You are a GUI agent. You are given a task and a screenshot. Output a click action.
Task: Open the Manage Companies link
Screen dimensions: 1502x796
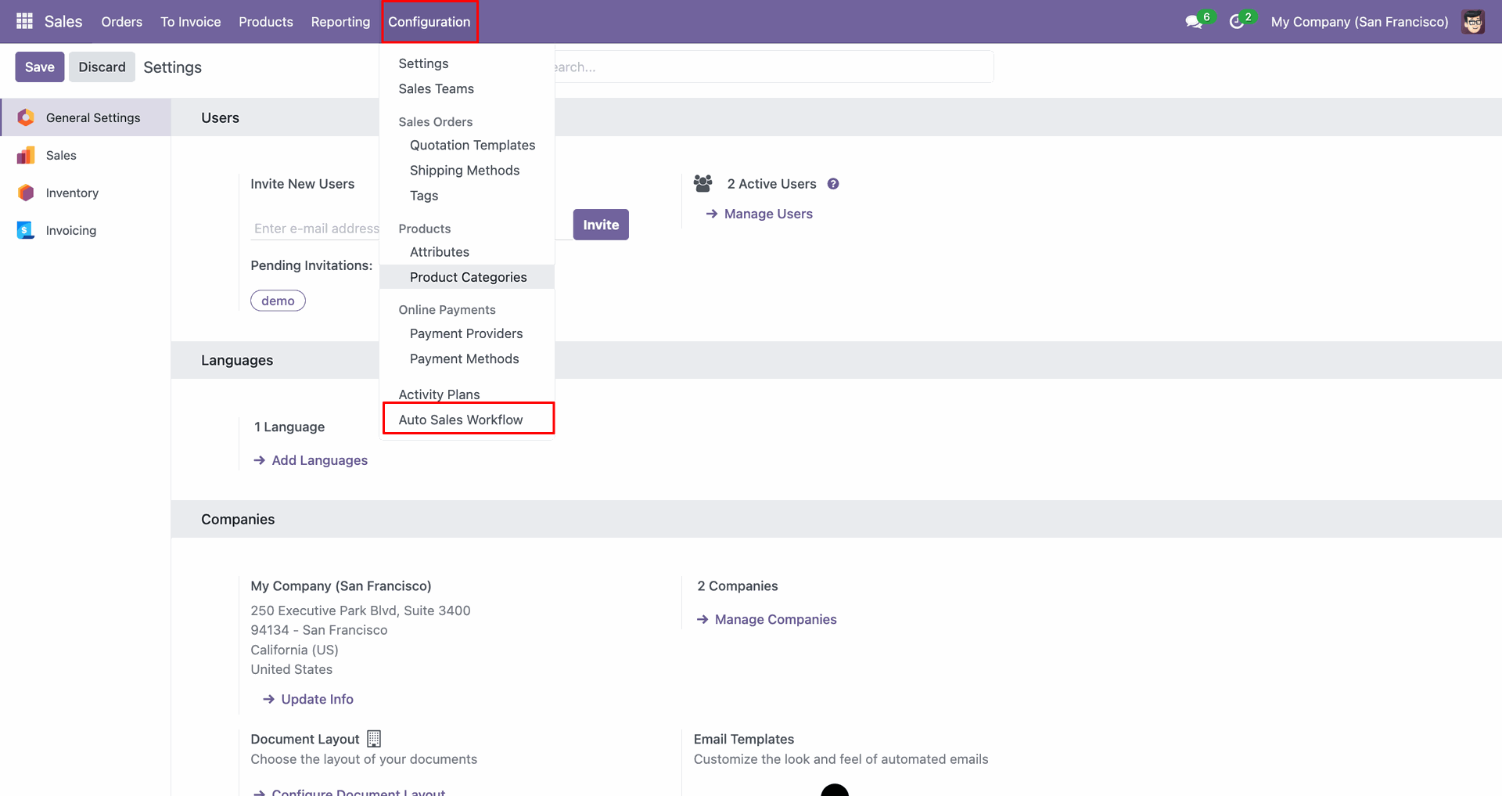(x=767, y=619)
